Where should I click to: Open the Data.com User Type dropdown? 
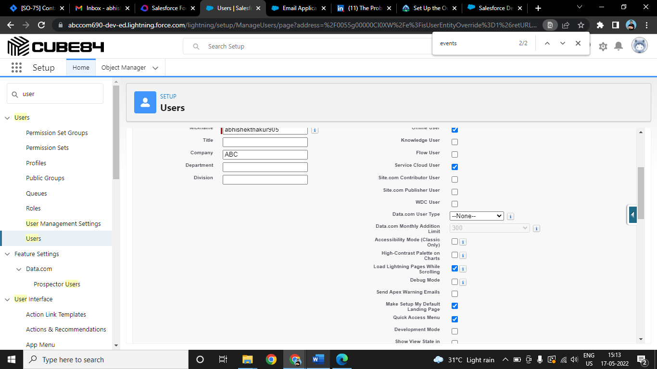pyautogui.click(x=477, y=216)
